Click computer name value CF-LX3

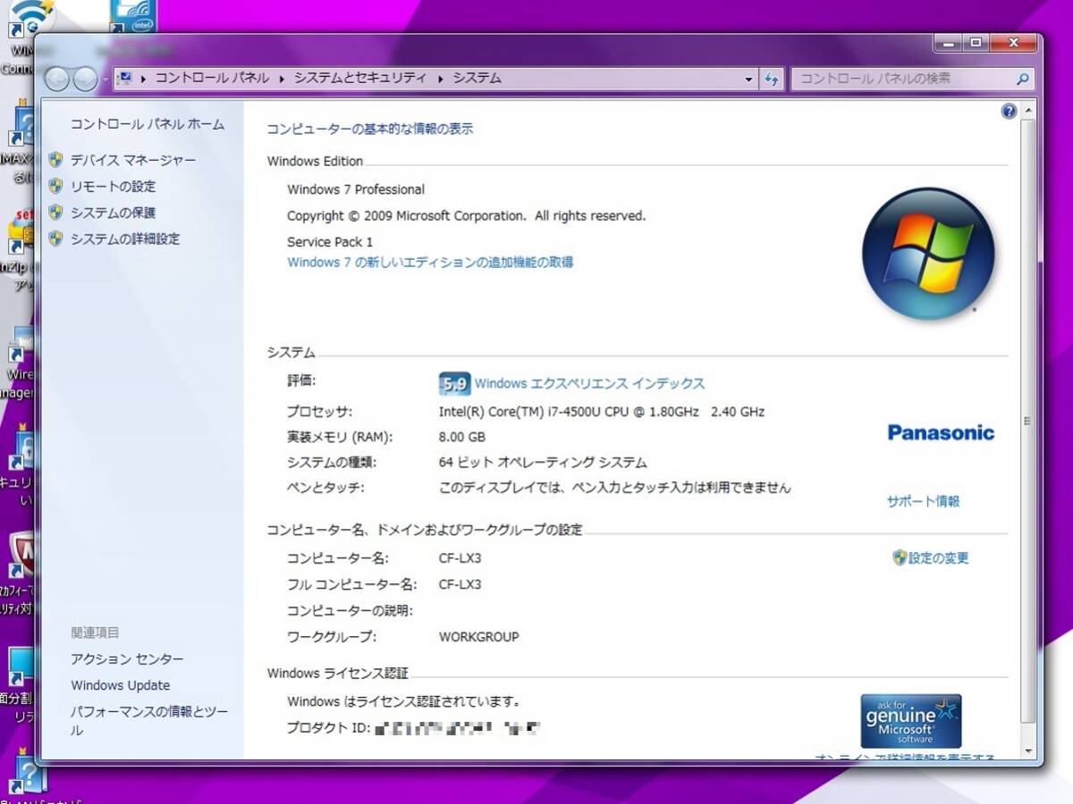pyautogui.click(x=460, y=558)
